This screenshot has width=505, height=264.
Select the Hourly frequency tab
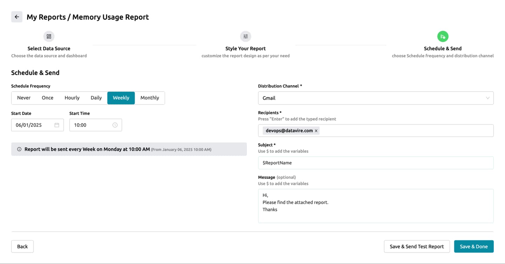(72, 98)
